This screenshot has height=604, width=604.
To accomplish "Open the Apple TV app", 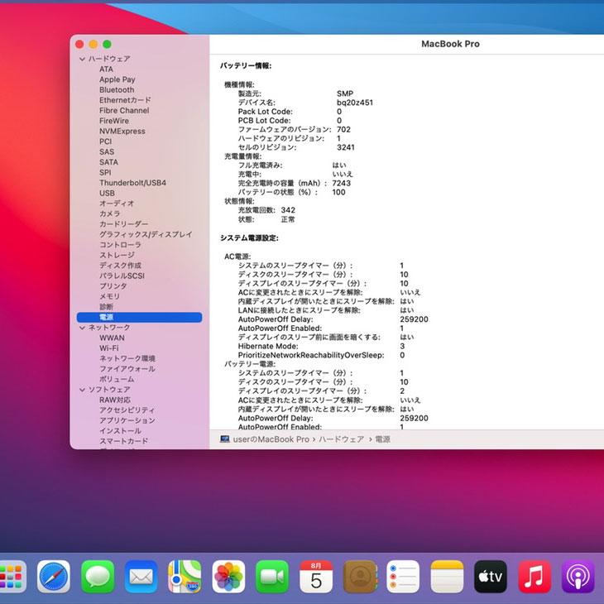I will point(491,576).
